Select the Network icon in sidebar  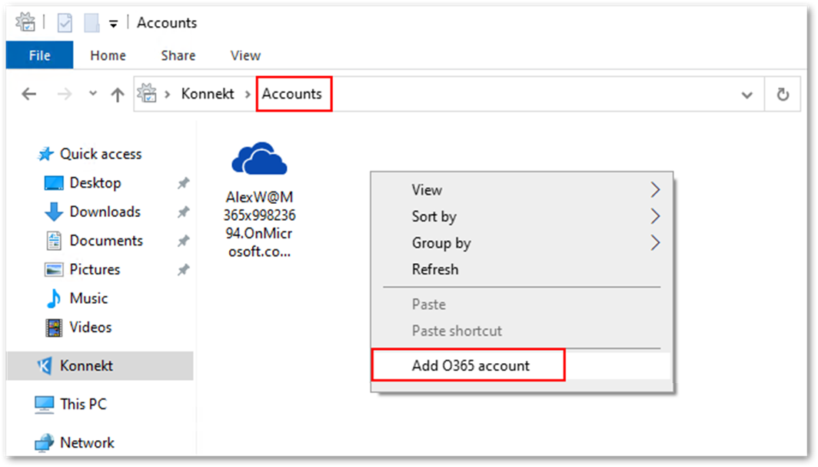coord(45,442)
